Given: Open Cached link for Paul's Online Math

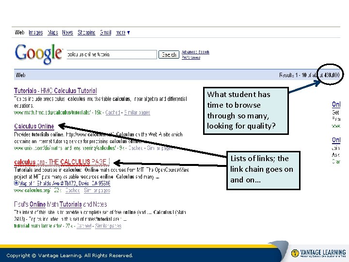Looking at the screenshot, I should (x=84, y=226).
